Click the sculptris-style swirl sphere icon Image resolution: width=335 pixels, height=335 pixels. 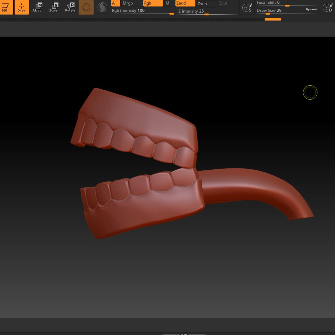[x=102, y=7]
